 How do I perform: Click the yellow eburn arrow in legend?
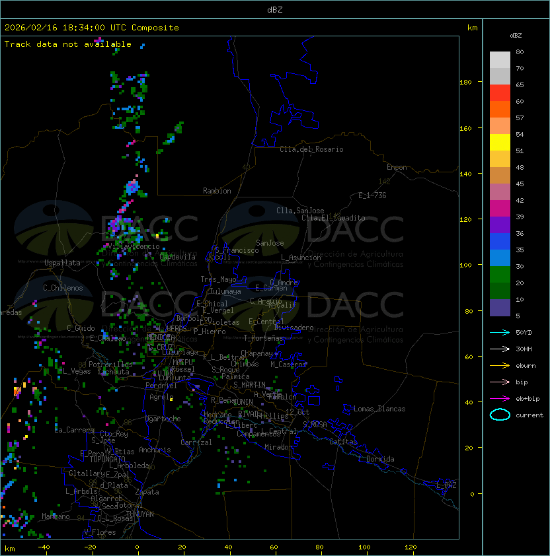point(500,365)
